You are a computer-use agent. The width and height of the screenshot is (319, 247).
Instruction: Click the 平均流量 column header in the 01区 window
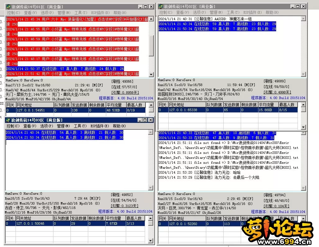pyautogui.click(x=116, y=105)
